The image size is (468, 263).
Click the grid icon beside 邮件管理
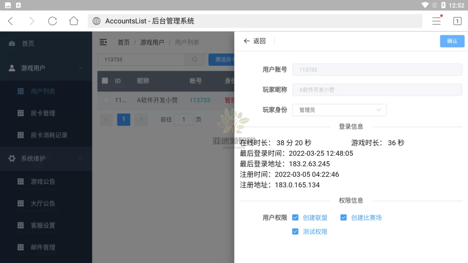point(20,247)
